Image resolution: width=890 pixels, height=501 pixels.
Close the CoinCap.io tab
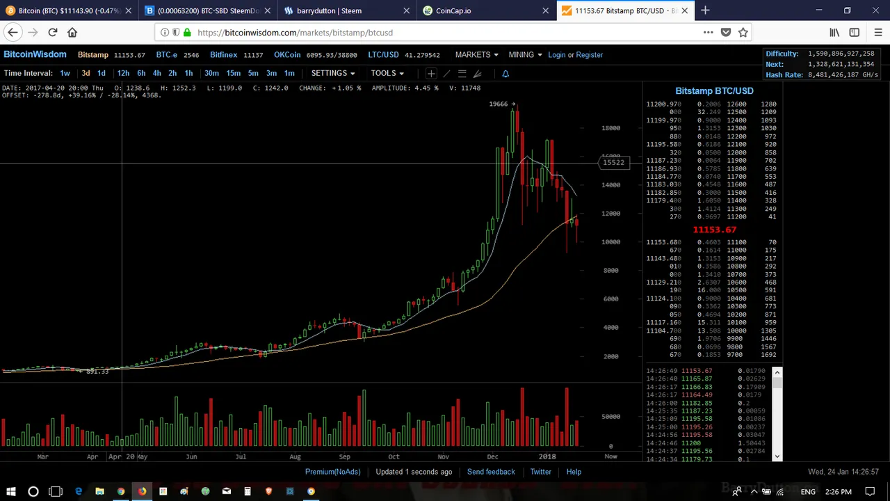tap(545, 10)
